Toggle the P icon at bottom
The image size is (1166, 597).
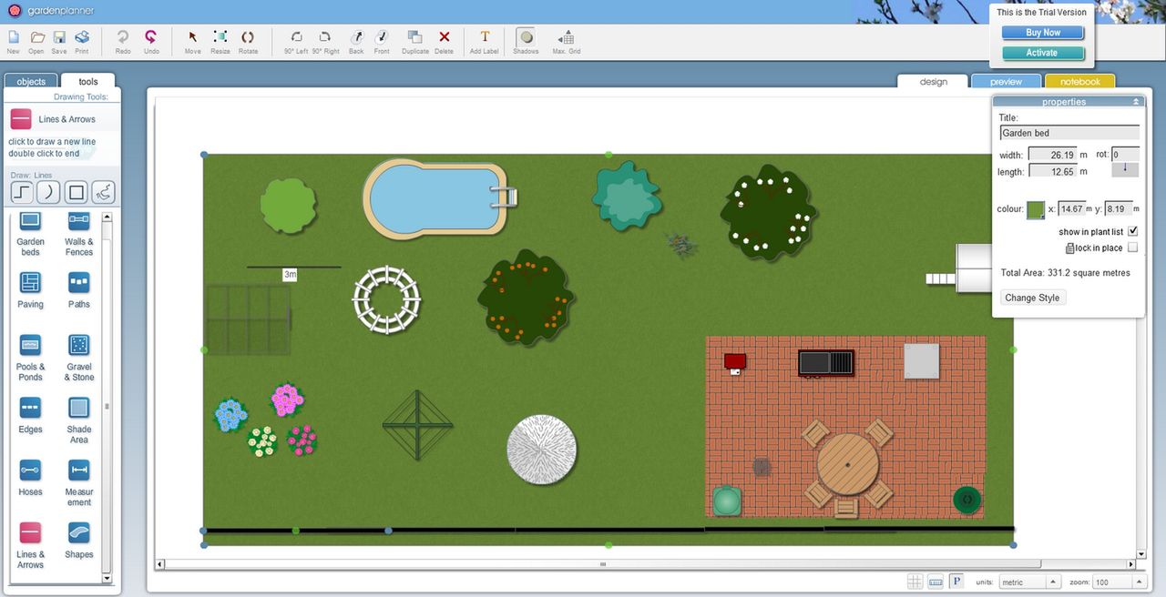(x=956, y=582)
